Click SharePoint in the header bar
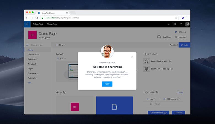This screenshot has width=215, height=124. pyautogui.click(x=52, y=24)
